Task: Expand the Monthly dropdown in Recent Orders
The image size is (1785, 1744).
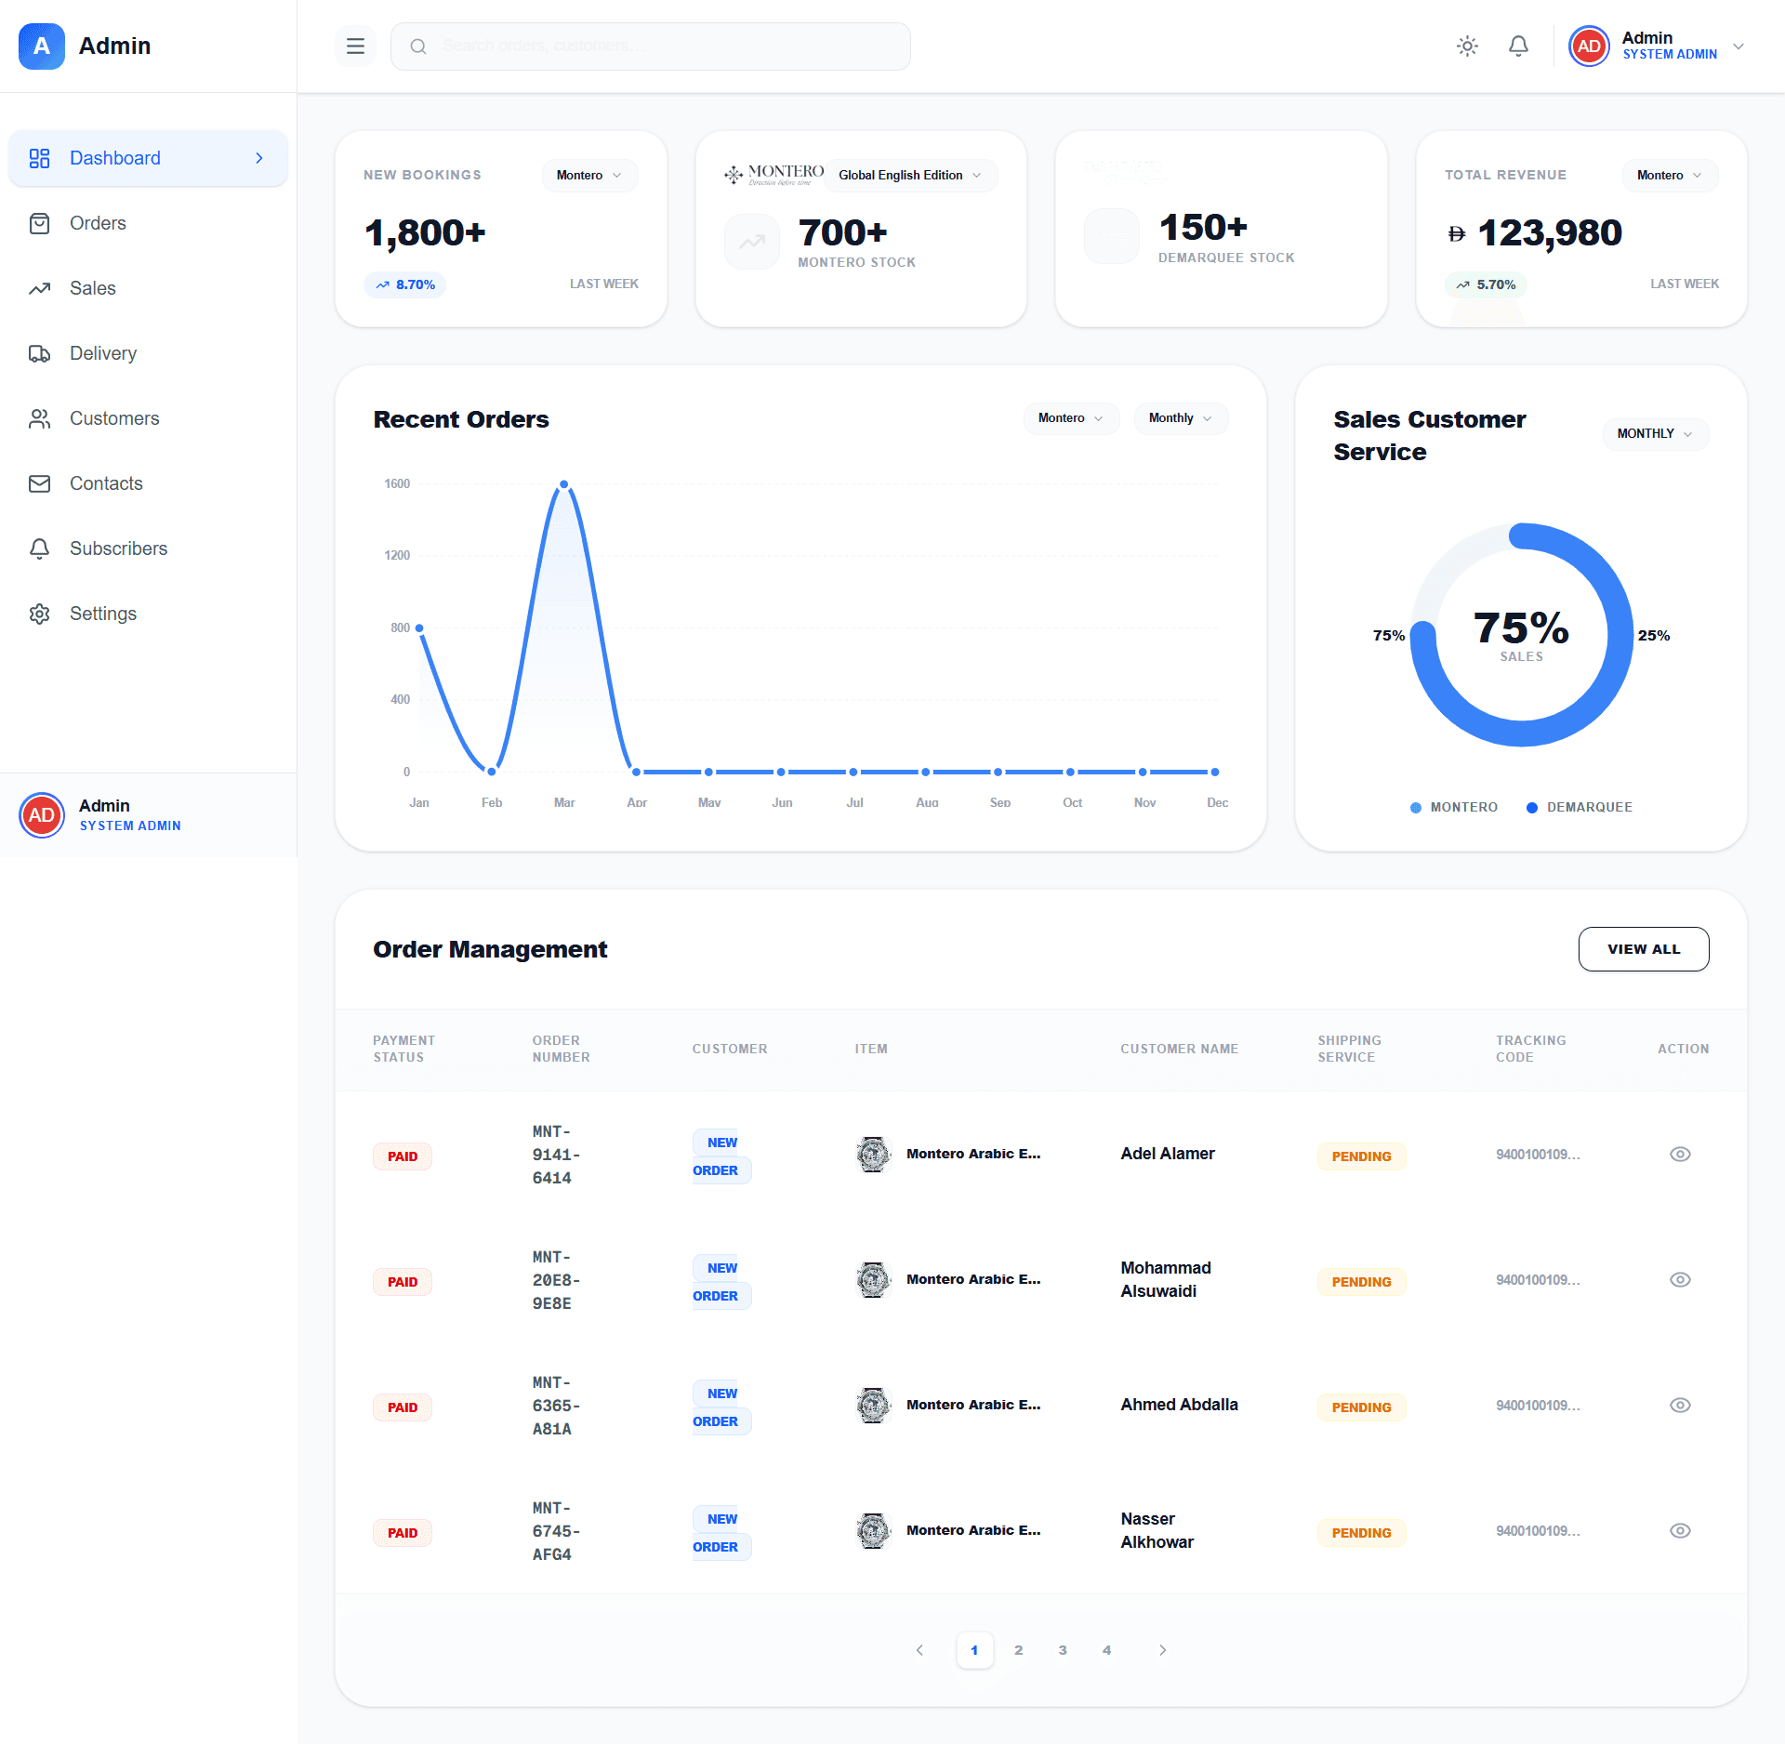Action: (1180, 418)
